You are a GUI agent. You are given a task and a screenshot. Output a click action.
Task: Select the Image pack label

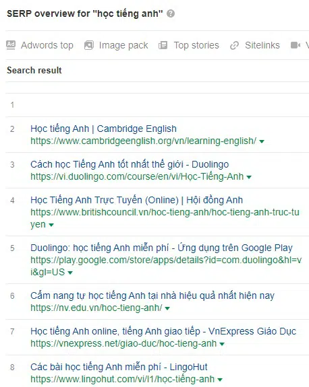[123, 45]
